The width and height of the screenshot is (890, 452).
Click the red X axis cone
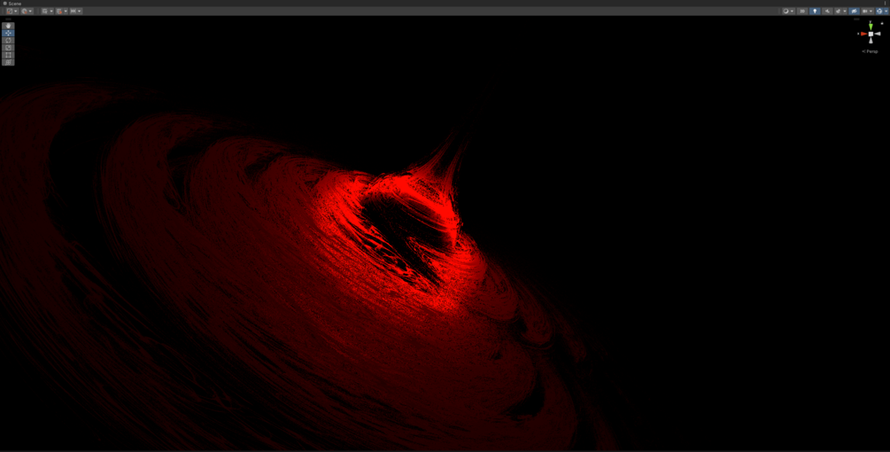click(863, 34)
